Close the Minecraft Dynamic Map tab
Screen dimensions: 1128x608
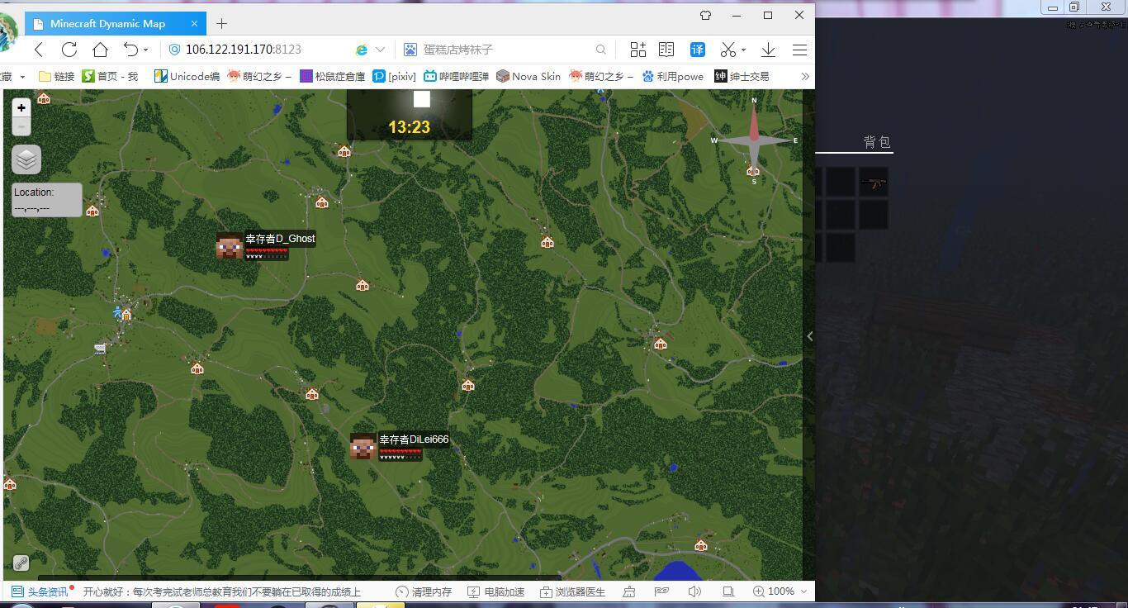tap(194, 23)
